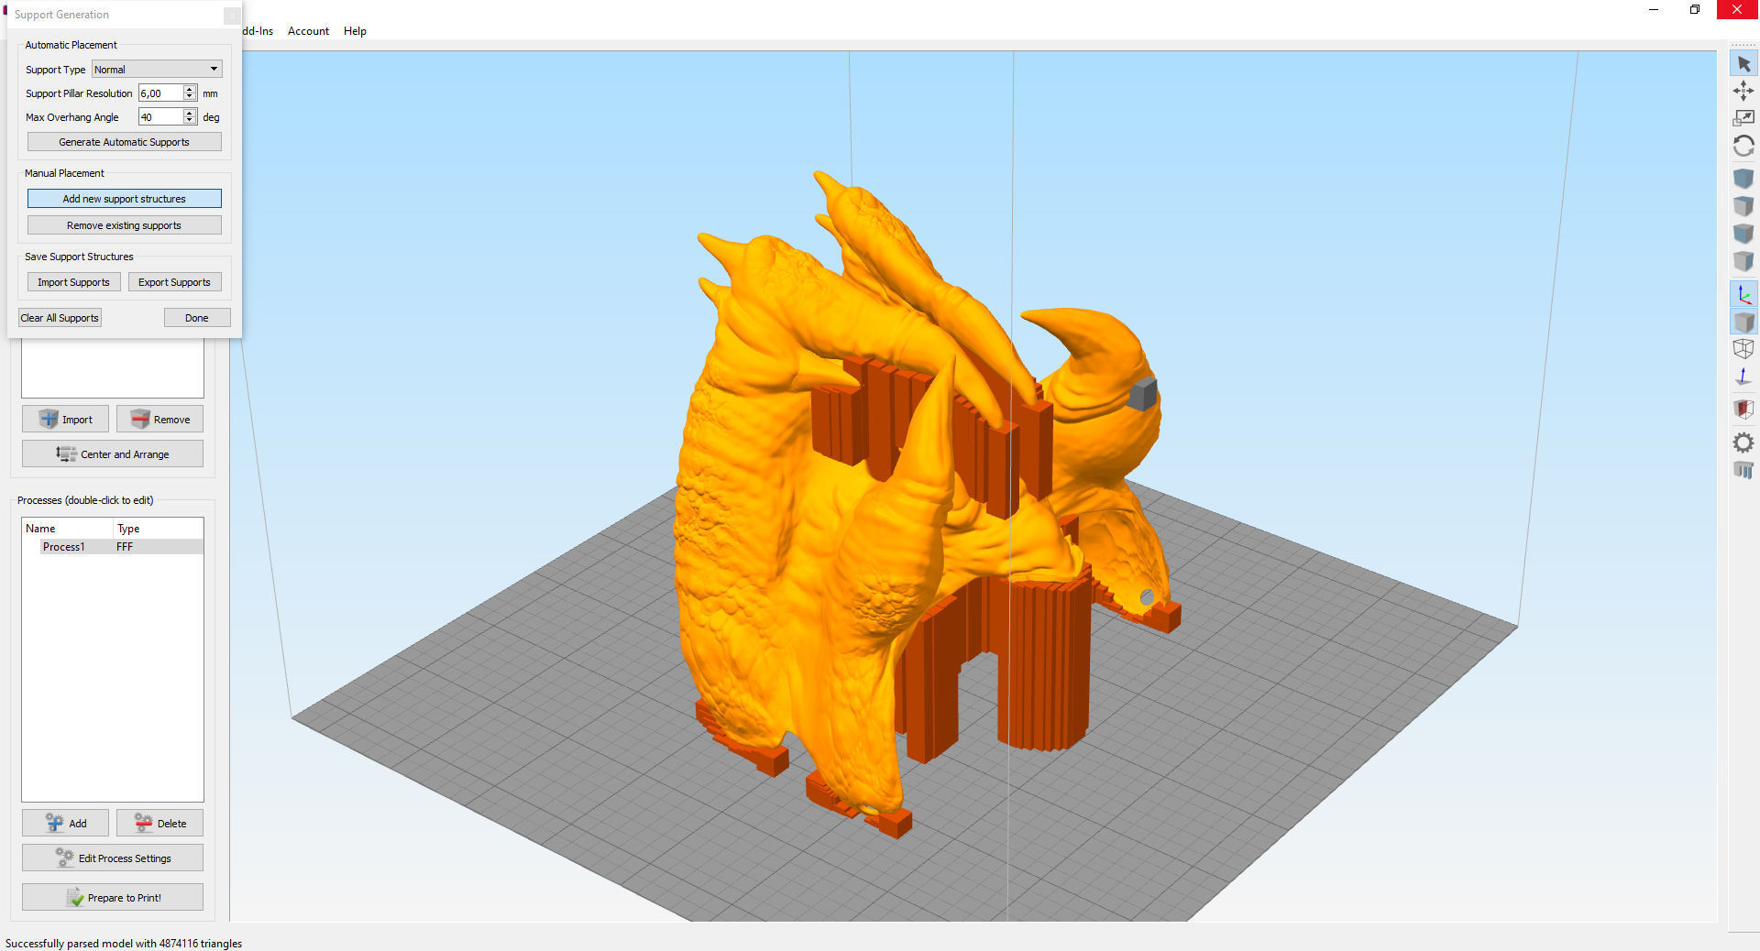Click Generate Automatic Supports
The height and width of the screenshot is (951, 1760).
point(125,142)
